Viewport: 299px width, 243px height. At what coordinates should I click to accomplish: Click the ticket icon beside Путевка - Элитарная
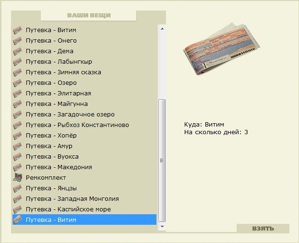tap(17, 93)
